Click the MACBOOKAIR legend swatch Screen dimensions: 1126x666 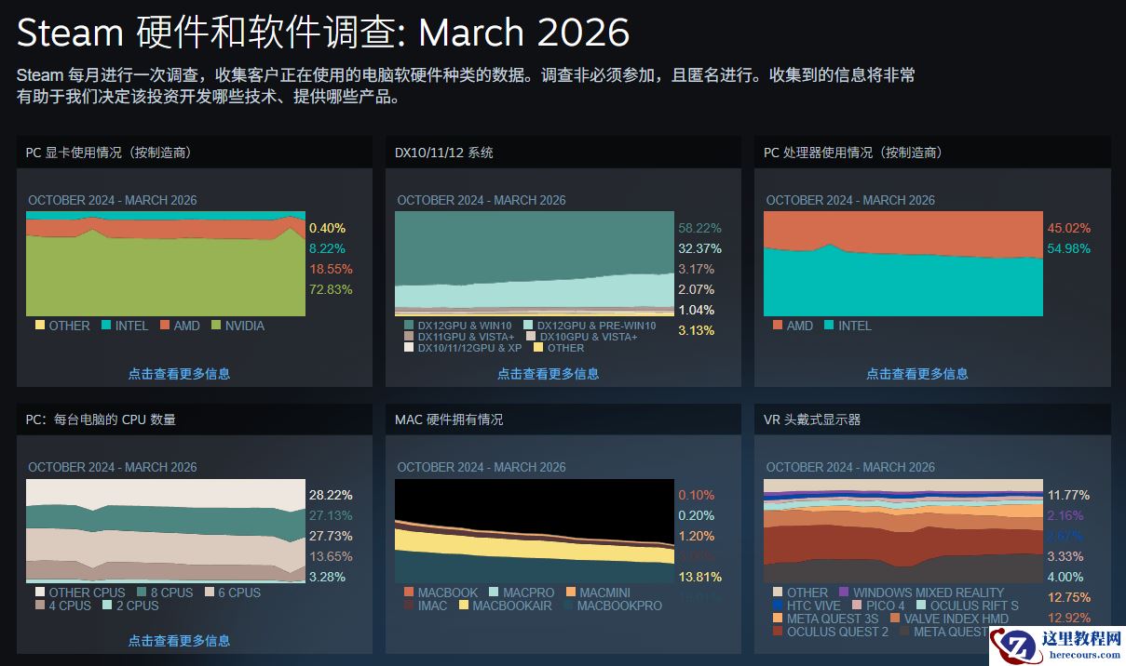[x=463, y=606]
